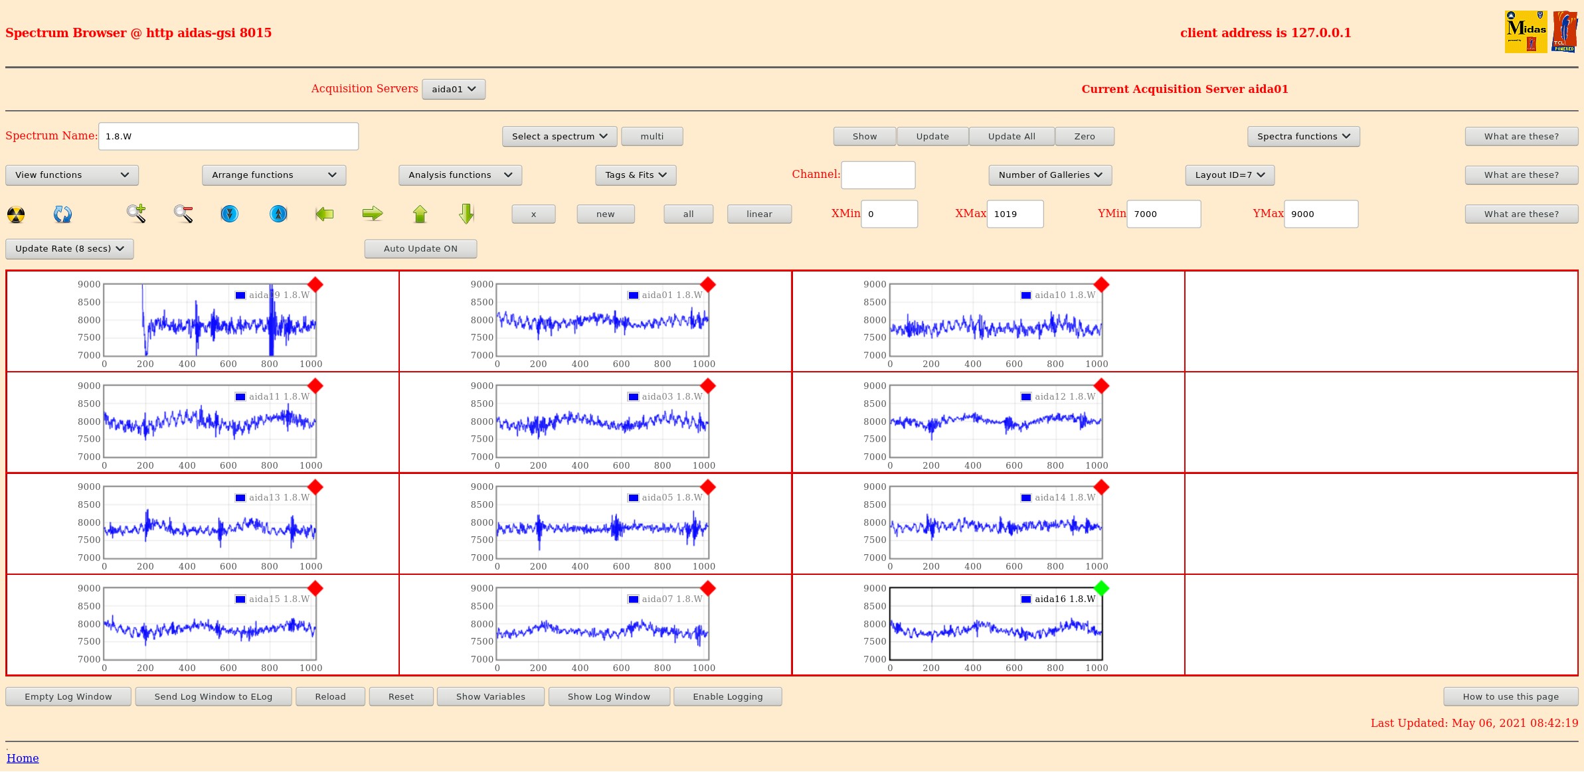Toggle the Auto Update ON button
Screen dimensions: 1584x772
(x=420, y=249)
